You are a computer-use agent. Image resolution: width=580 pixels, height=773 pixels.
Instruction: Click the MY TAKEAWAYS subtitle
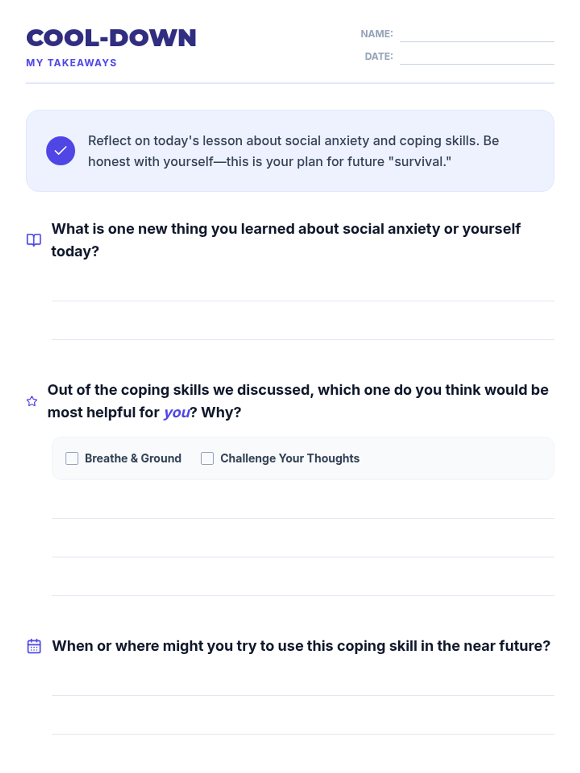tap(72, 63)
